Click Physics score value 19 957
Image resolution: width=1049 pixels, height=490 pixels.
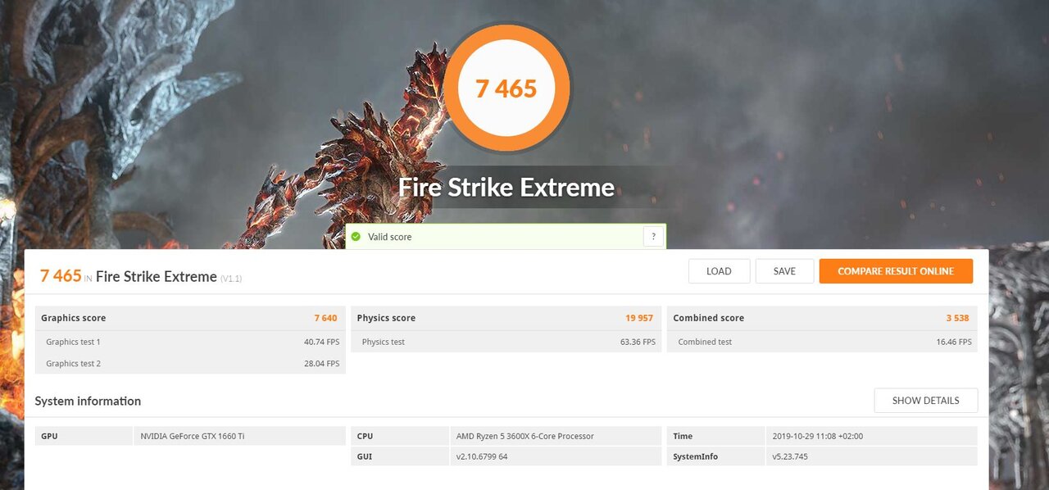[639, 318]
